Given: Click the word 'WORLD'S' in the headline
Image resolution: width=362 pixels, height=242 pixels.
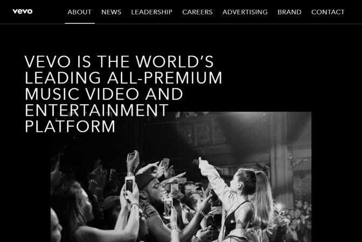Looking at the screenshot, I should 175,62.
